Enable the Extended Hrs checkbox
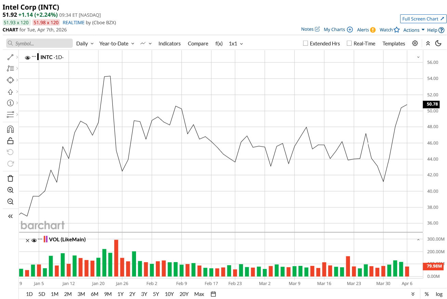Viewport: 447px width, 299px height. pyautogui.click(x=306, y=43)
